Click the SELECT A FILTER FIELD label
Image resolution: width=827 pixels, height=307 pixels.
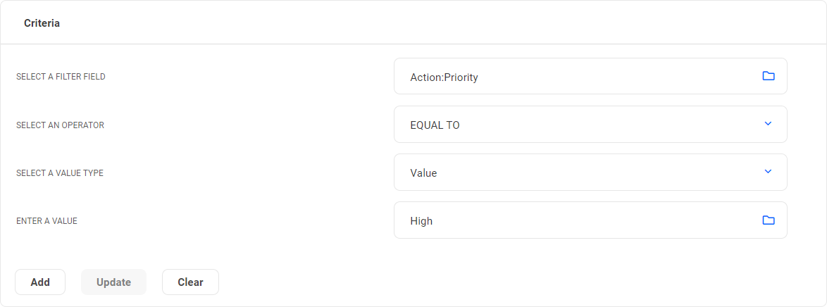[61, 77]
